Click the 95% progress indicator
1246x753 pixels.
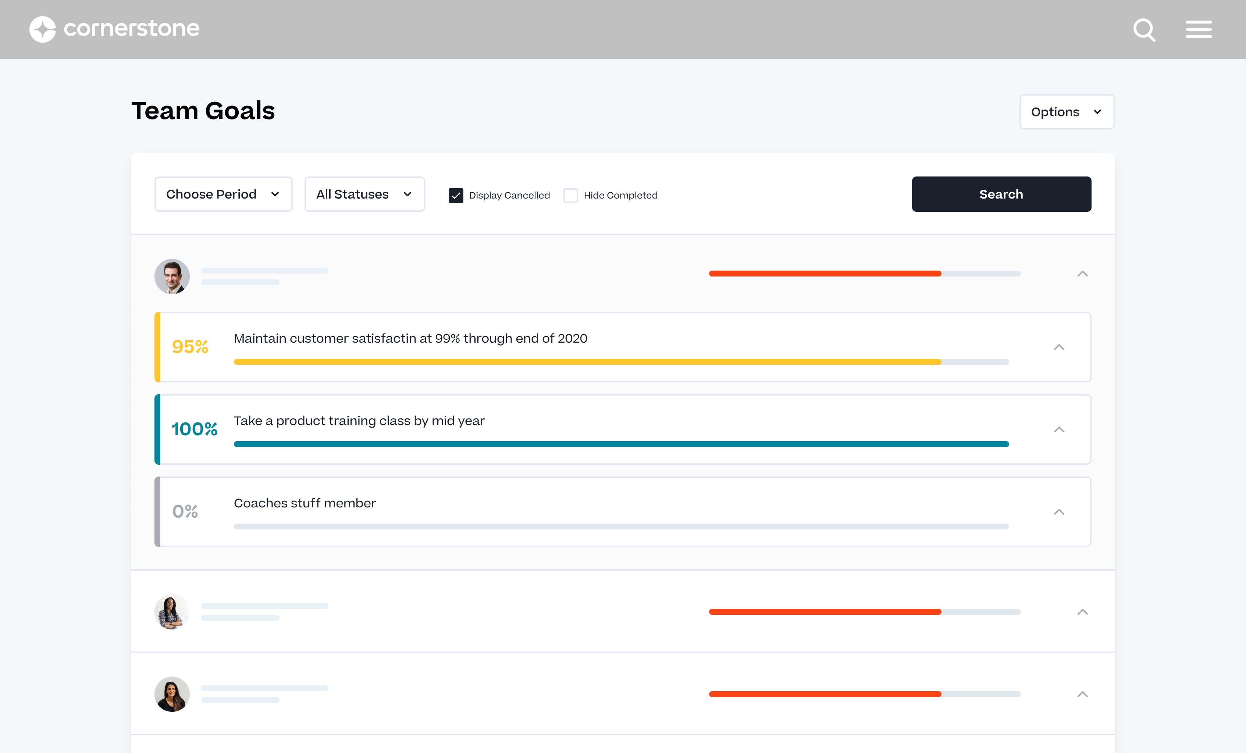pos(190,347)
